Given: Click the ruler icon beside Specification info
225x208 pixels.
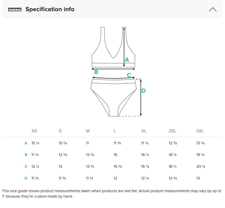Looking at the screenshot, I should [15, 9].
